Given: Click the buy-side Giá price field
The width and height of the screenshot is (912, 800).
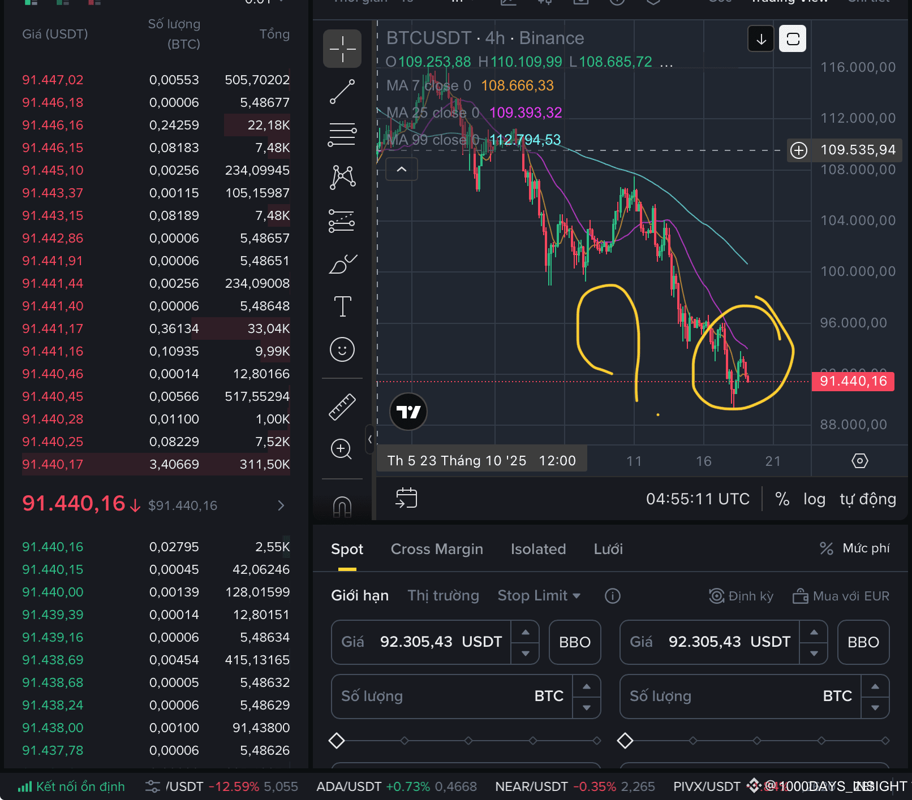Looking at the screenshot, I should (421, 642).
